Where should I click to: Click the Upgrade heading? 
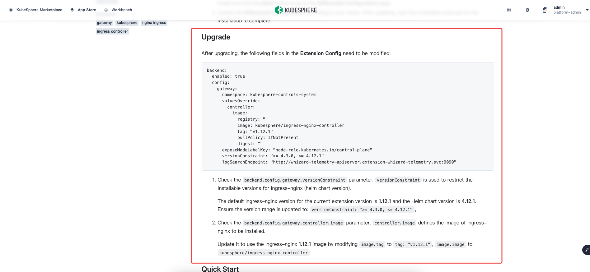216,37
